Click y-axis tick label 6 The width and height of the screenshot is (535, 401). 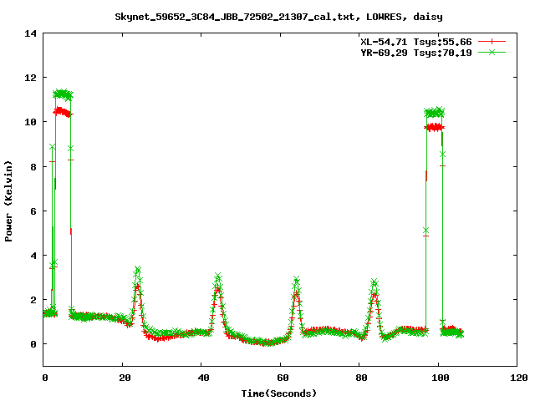33,211
